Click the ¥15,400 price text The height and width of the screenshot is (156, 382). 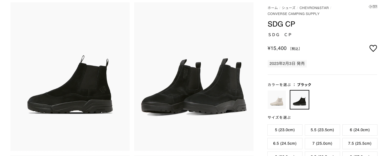coord(277,48)
